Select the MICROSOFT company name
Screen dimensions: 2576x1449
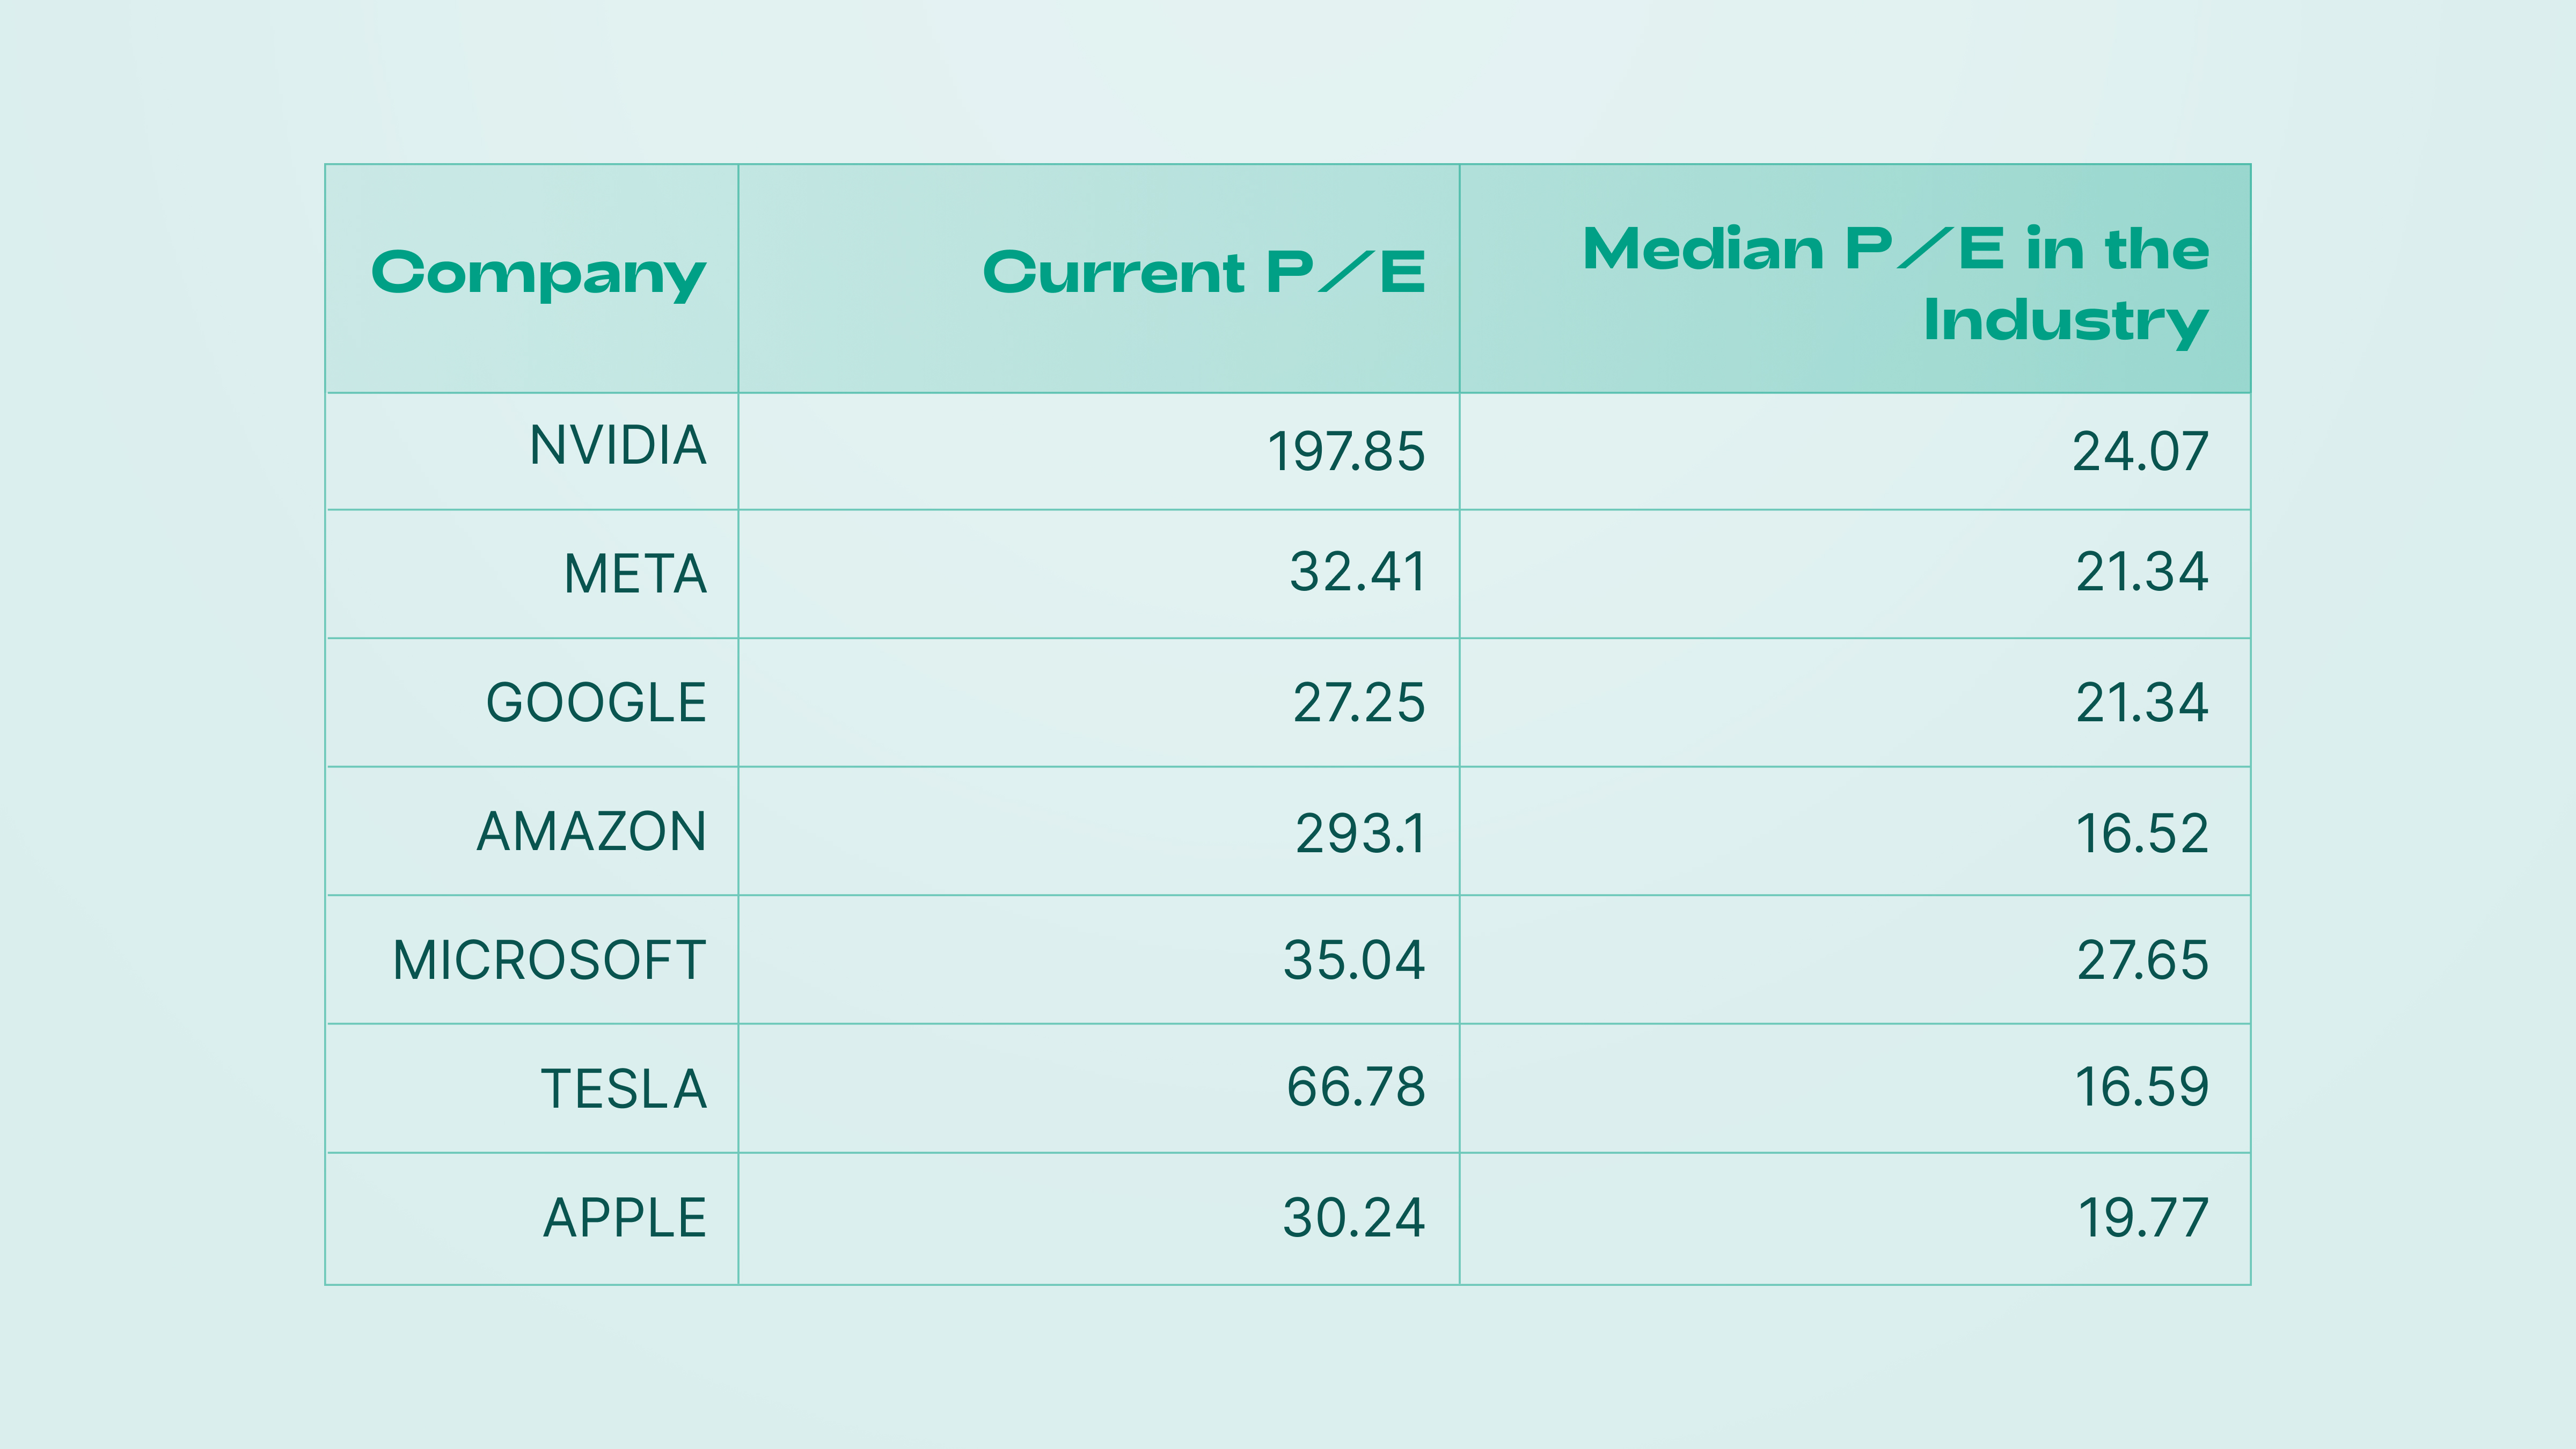click(549, 961)
